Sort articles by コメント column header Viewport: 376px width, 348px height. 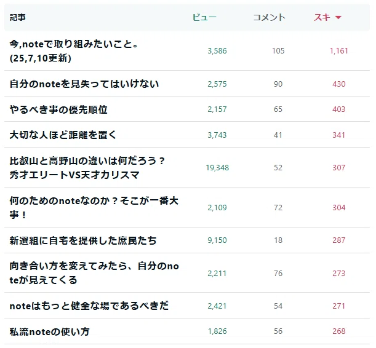[x=269, y=17]
